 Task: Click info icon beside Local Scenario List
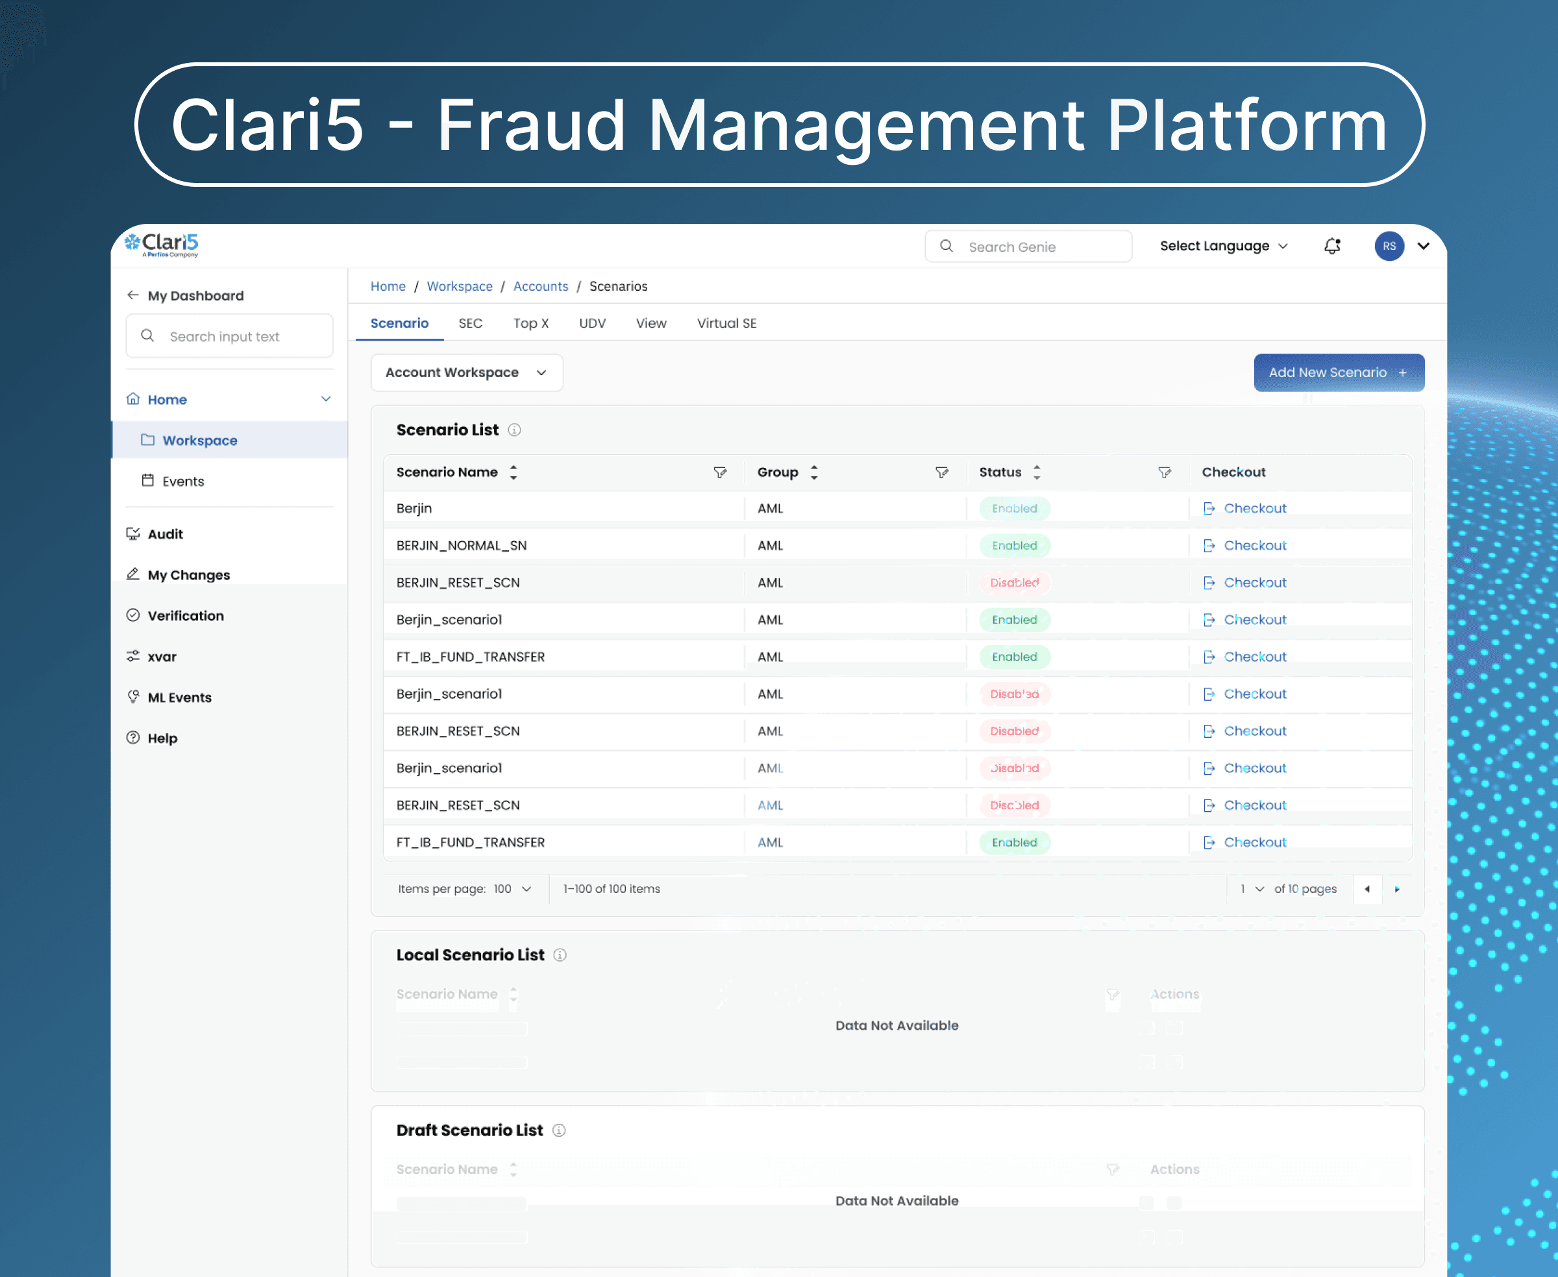pos(560,955)
